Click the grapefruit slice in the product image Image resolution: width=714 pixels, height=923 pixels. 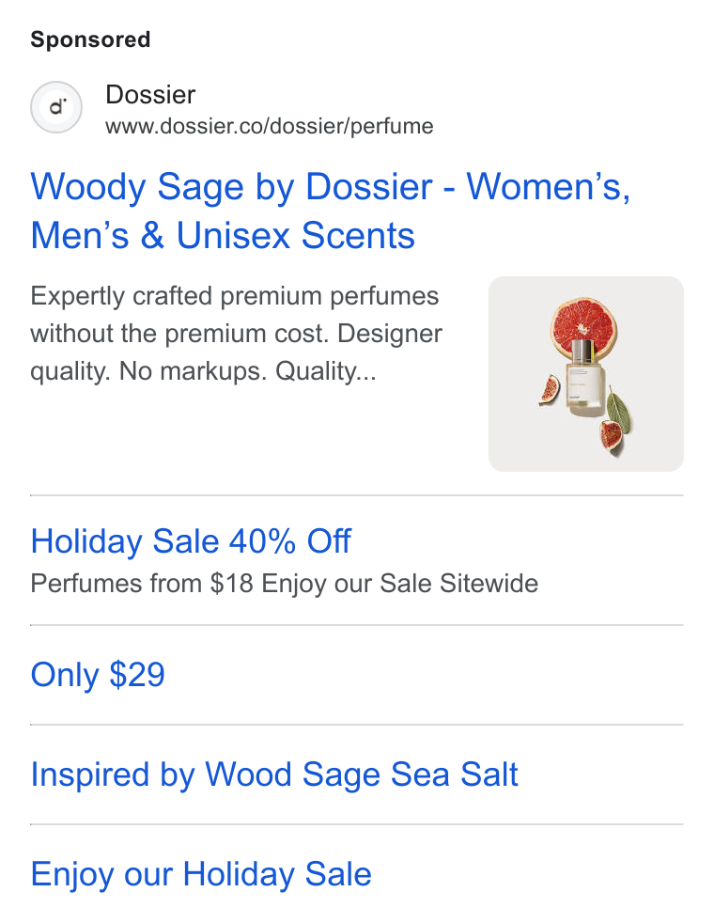tap(583, 326)
